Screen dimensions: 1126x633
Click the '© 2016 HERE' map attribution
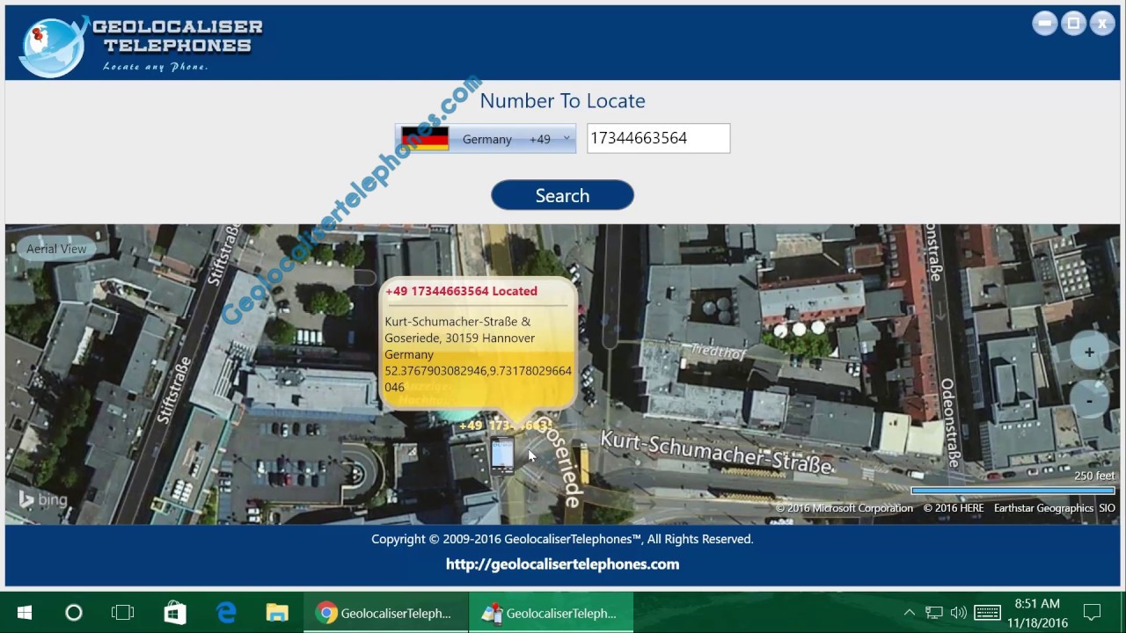tap(954, 508)
